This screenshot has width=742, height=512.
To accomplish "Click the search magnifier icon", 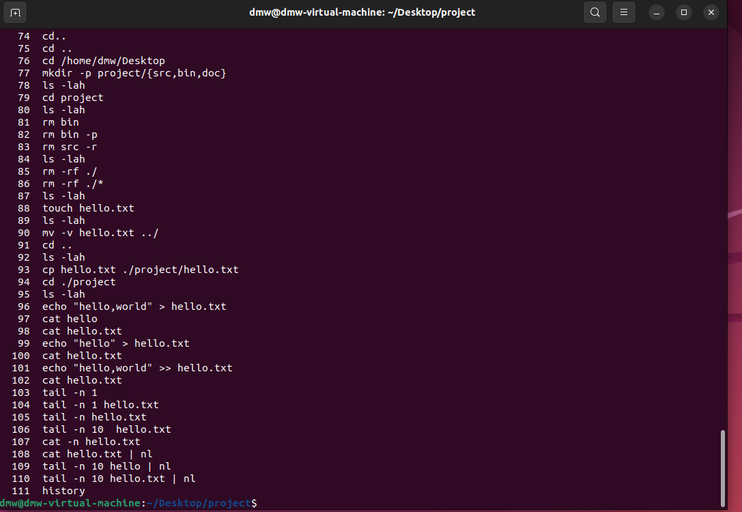I will (595, 12).
